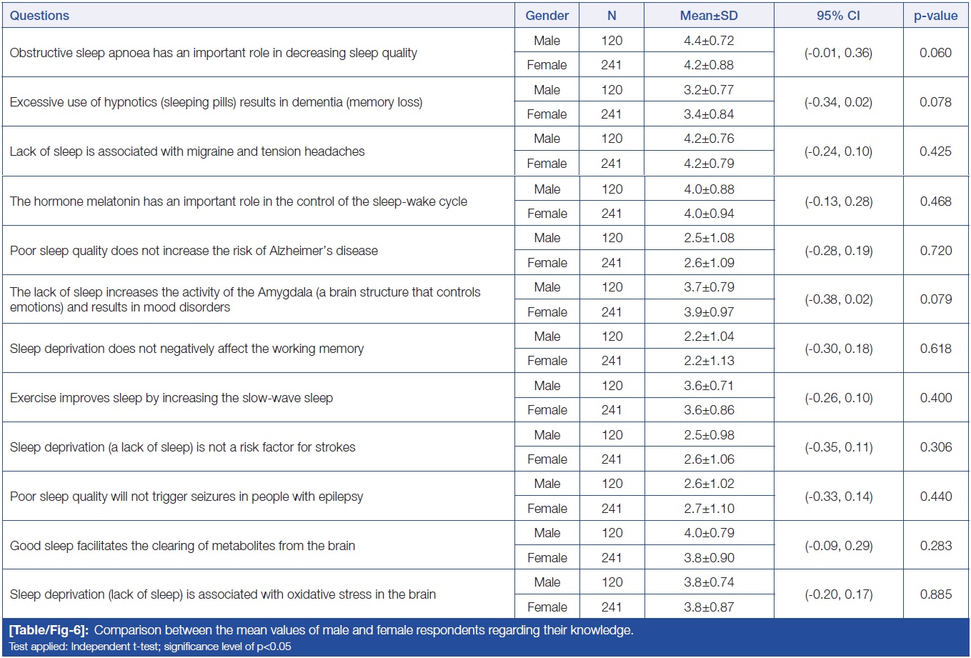Viewport: 971px width, 658px height.
Task: Click the p-value column header
Action: [935, 16]
